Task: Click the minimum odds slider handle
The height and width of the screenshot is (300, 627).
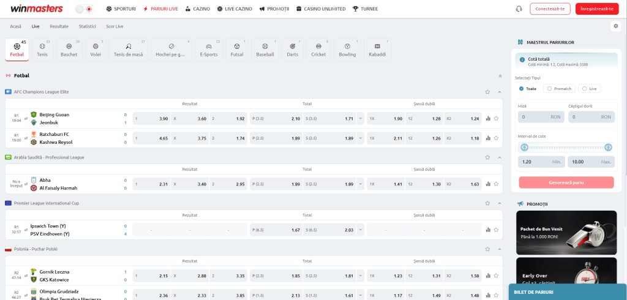Action: pyautogui.click(x=524, y=148)
